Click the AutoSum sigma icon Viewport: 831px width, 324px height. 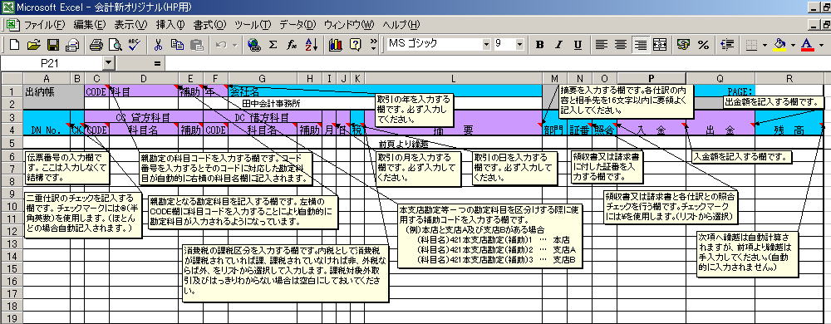click(273, 45)
